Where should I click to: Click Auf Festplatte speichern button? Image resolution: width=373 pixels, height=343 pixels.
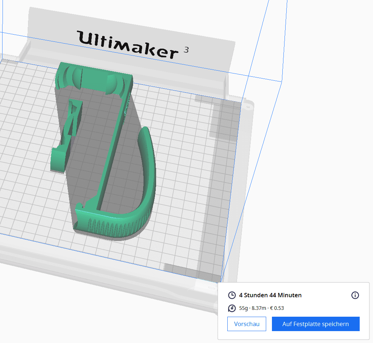coord(316,324)
